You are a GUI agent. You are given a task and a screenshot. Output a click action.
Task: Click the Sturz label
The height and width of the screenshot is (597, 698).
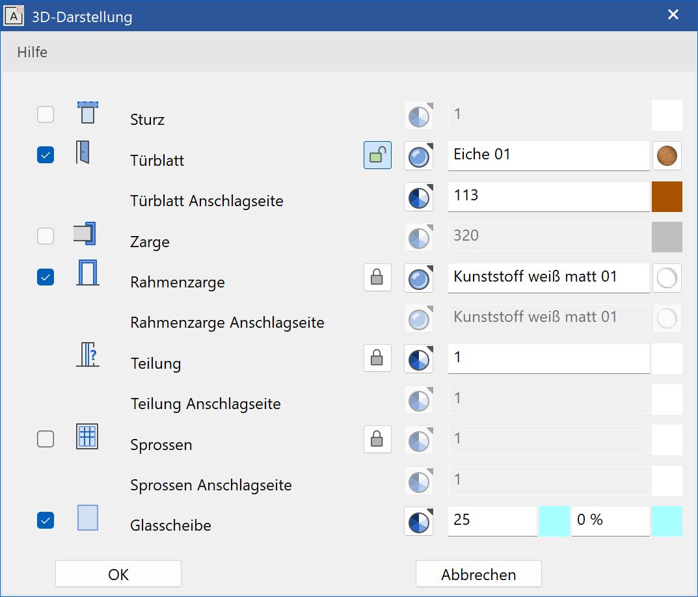click(148, 119)
